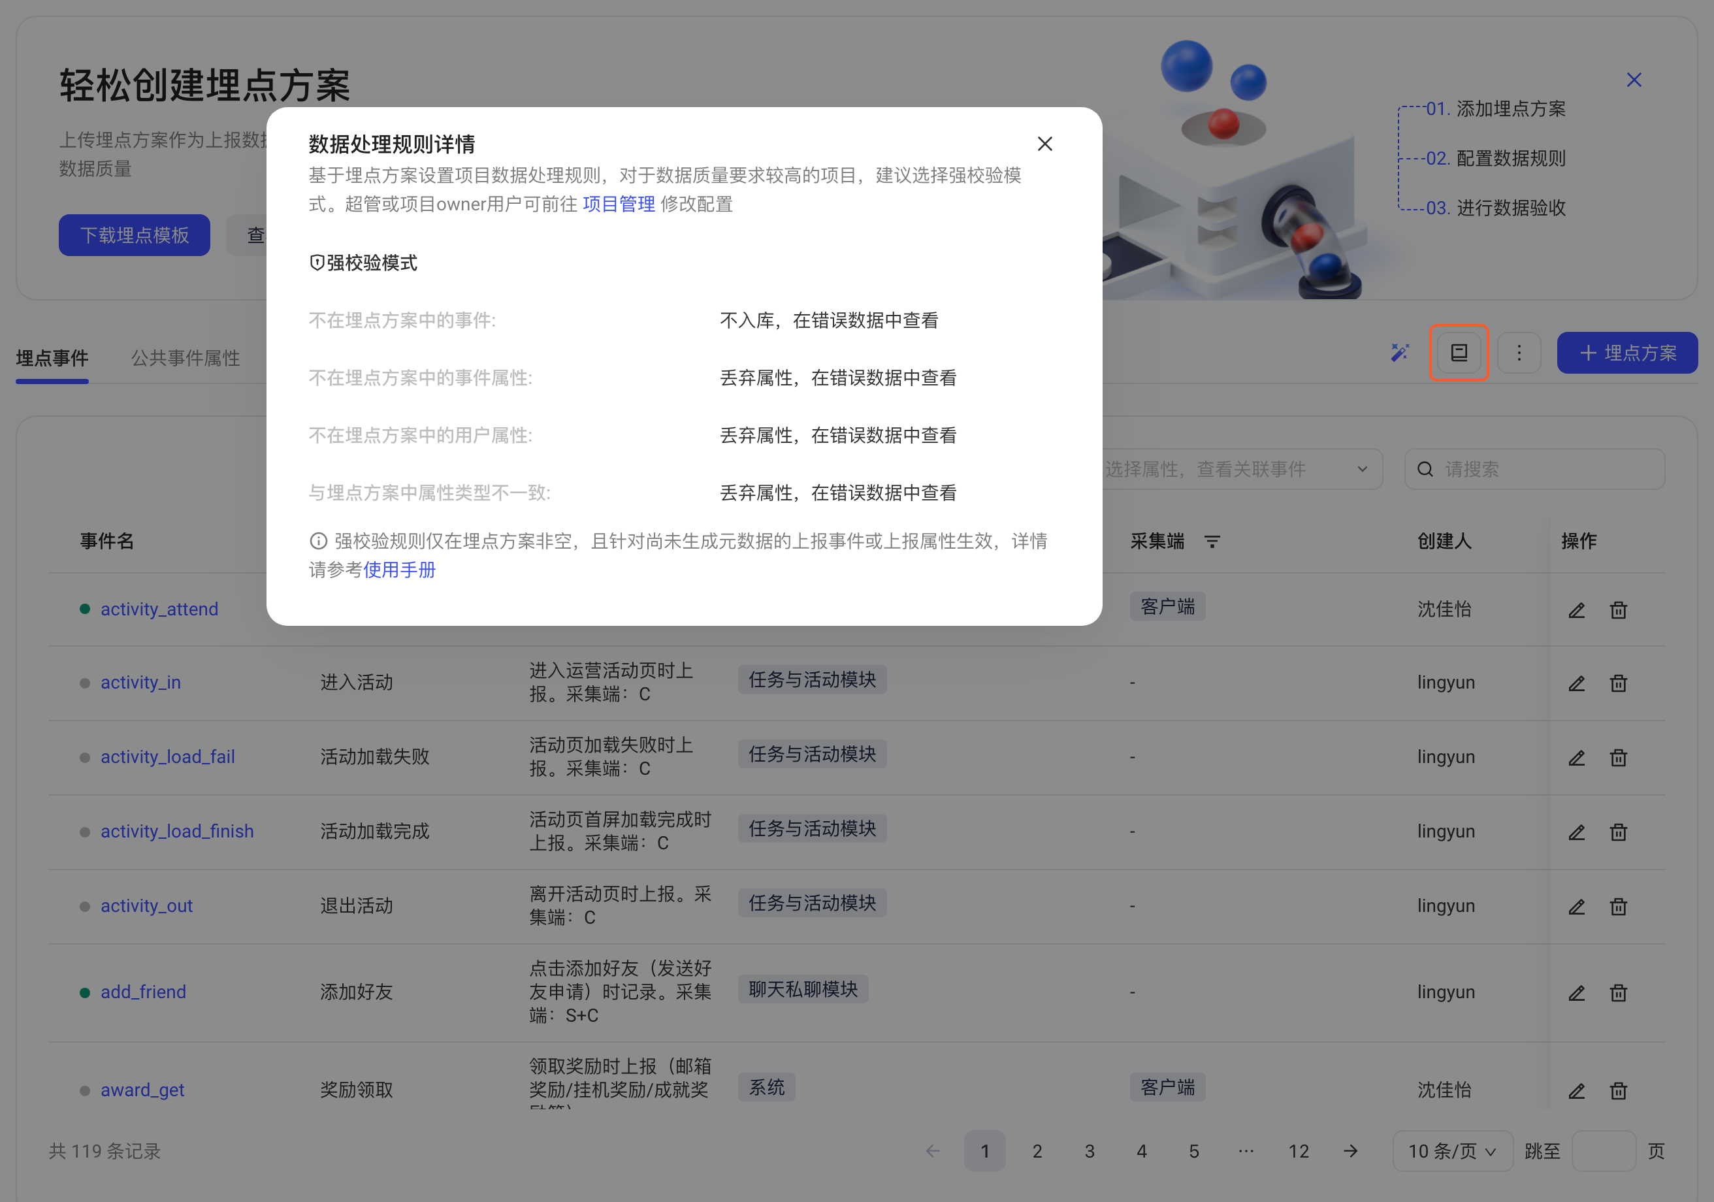Click the pagination ellipsis

(1246, 1151)
